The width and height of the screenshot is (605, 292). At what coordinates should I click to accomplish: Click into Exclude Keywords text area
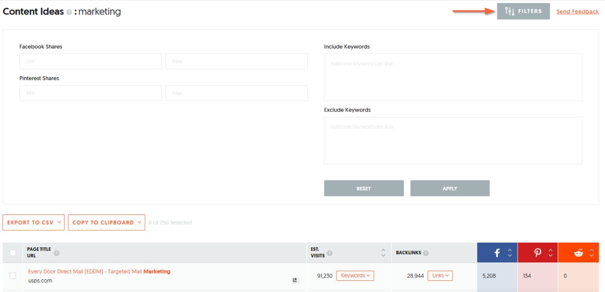click(x=453, y=141)
